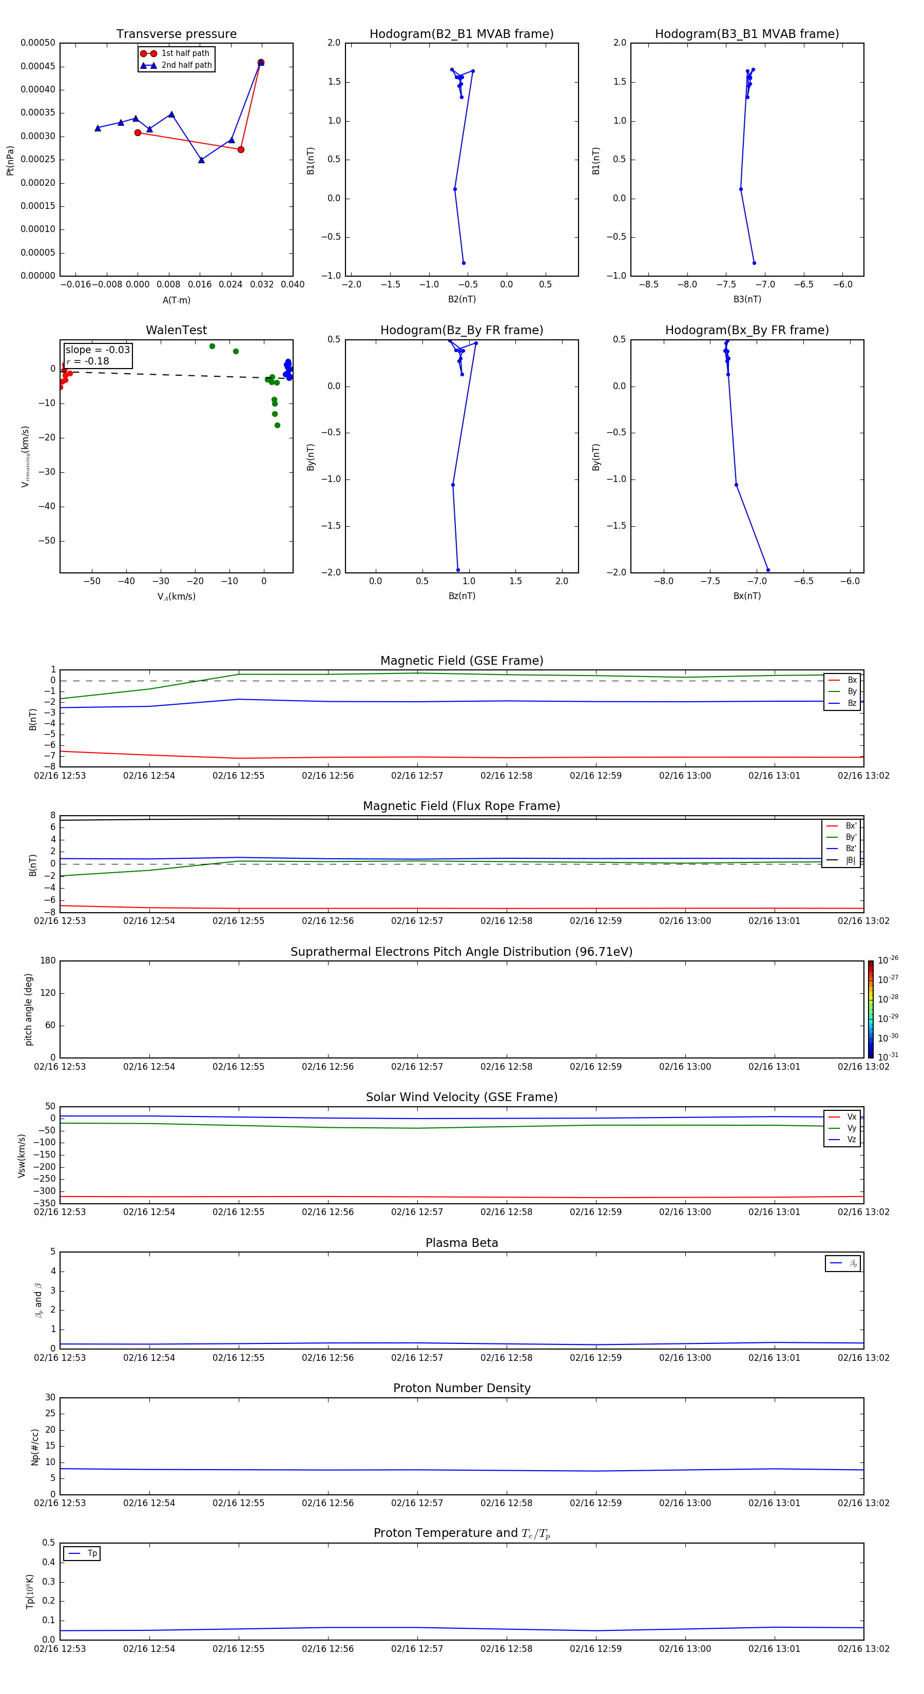Click the 10^-26 colorbar tick label
This screenshot has height=1694, width=924.
click(888, 960)
